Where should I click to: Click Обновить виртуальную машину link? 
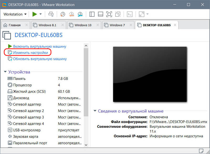[40, 59]
